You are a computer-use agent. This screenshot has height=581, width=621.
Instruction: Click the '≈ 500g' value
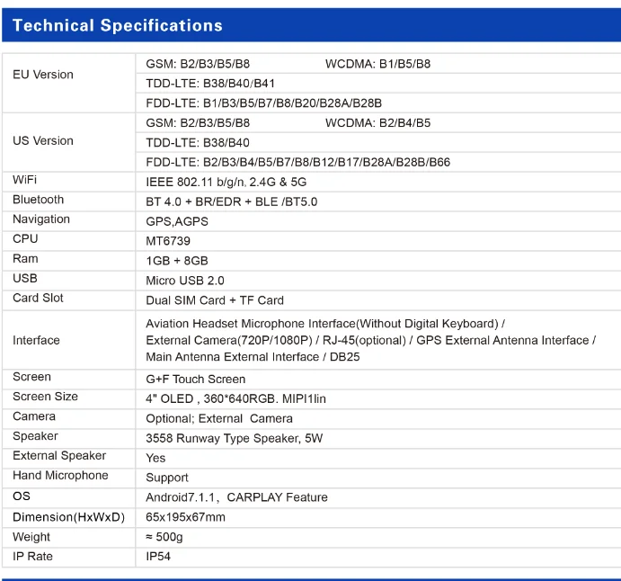164,537
